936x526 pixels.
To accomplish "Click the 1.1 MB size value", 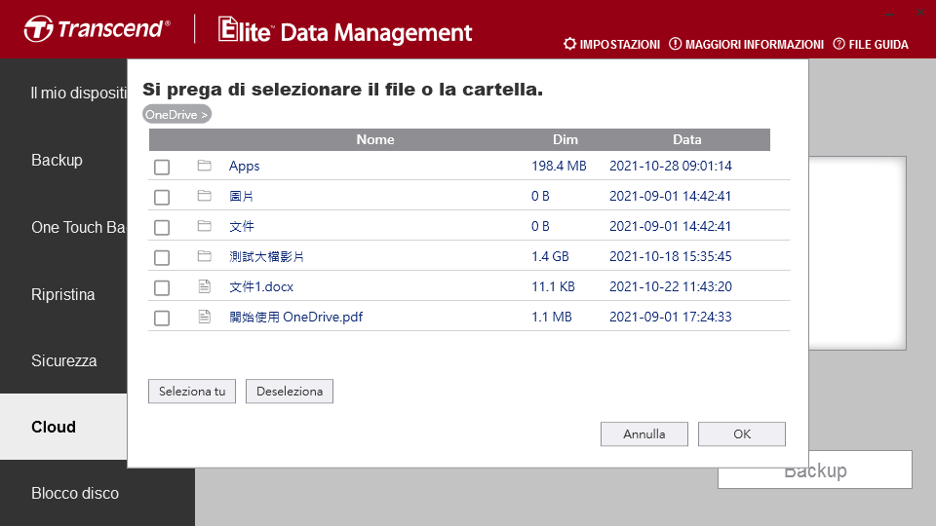I will [552, 317].
